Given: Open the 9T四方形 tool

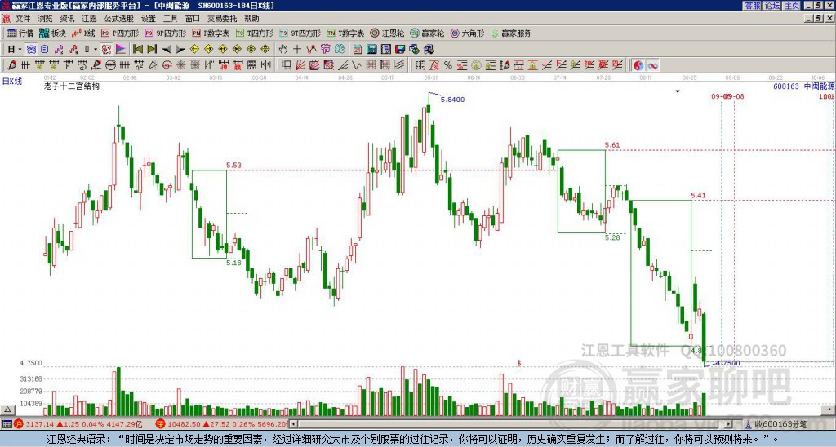Looking at the screenshot, I should tap(300, 33).
